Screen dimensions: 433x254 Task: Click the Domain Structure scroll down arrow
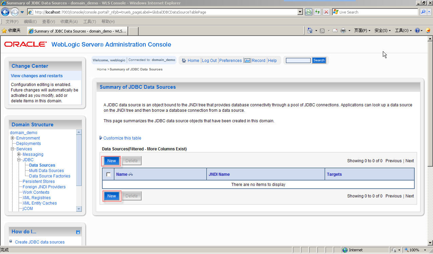point(79,209)
